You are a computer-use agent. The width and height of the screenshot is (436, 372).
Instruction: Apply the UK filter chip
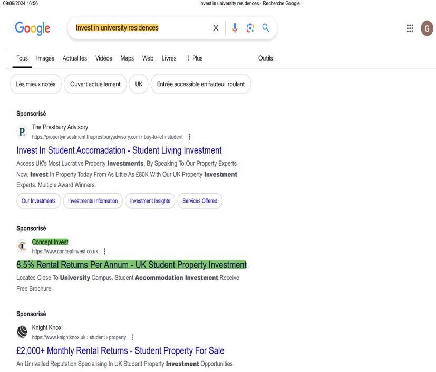[139, 84]
